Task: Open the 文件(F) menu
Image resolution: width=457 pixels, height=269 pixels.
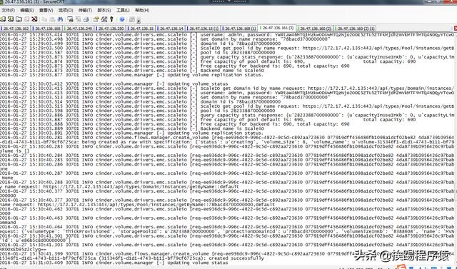Action: click(x=8, y=10)
